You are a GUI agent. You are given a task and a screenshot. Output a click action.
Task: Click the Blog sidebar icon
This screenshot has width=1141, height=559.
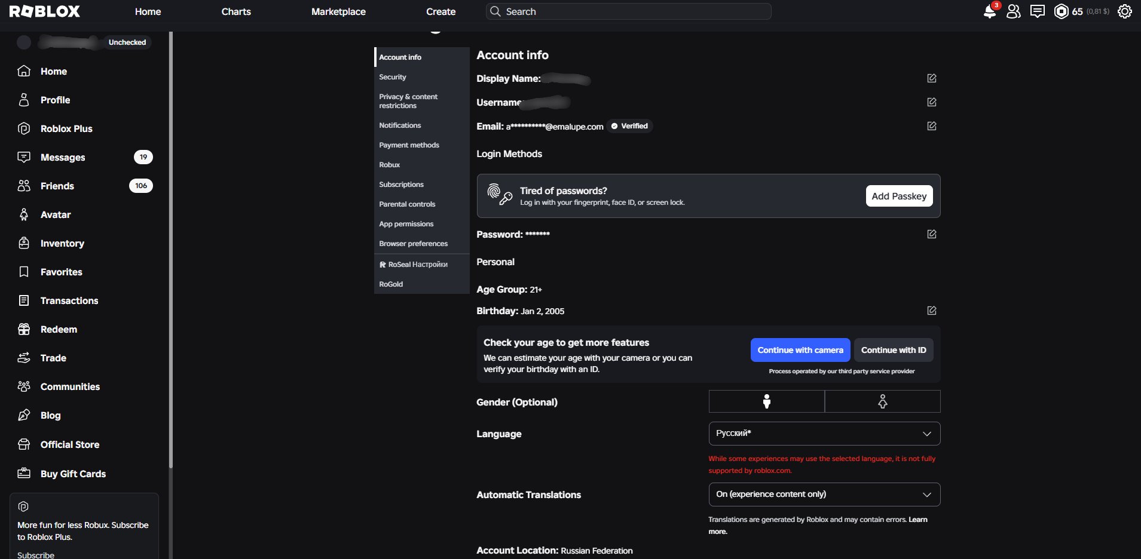click(x=24, y=415)
